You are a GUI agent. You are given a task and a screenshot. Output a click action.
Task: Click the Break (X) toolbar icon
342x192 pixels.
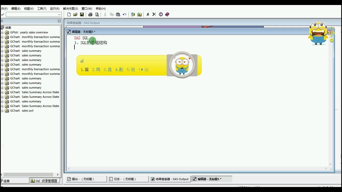click(154, 14)
